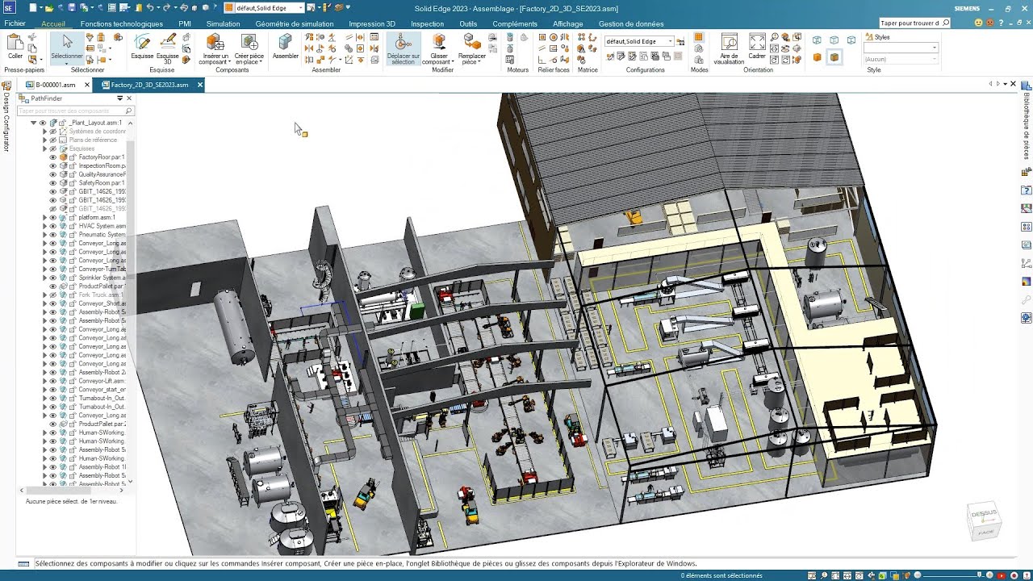The height and width of the screenshot is (581, 1033).
Task: Click the Coller paste icon
Action: (15, 43)
